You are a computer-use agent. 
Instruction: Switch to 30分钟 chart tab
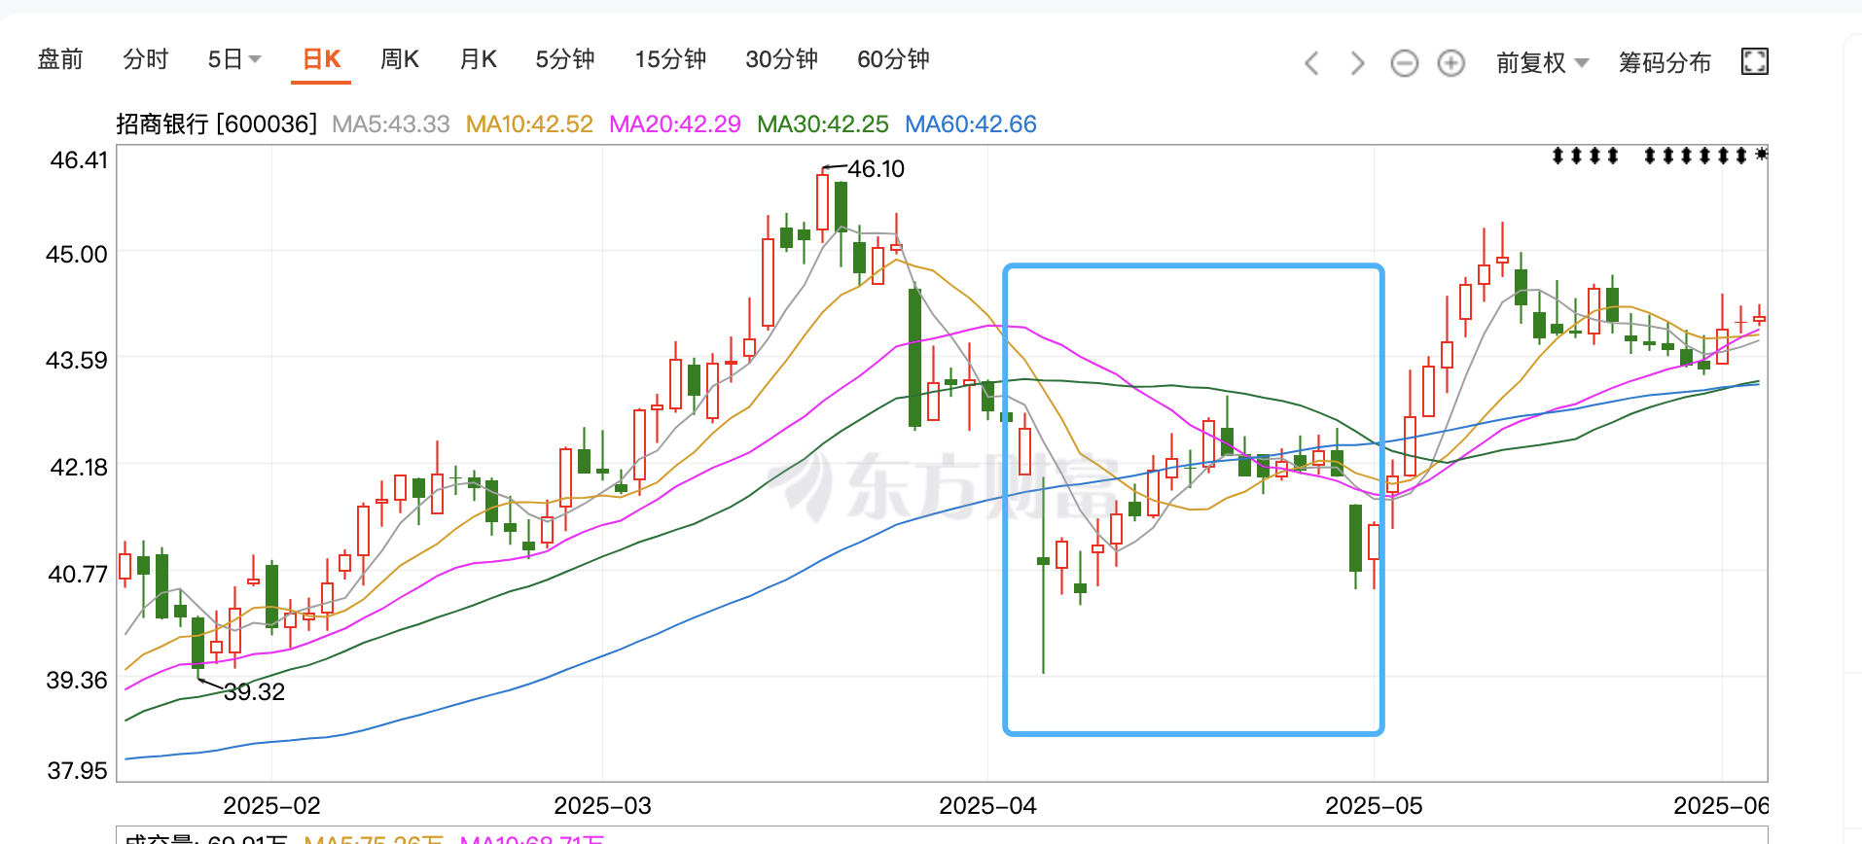click(x=781, y=59)
